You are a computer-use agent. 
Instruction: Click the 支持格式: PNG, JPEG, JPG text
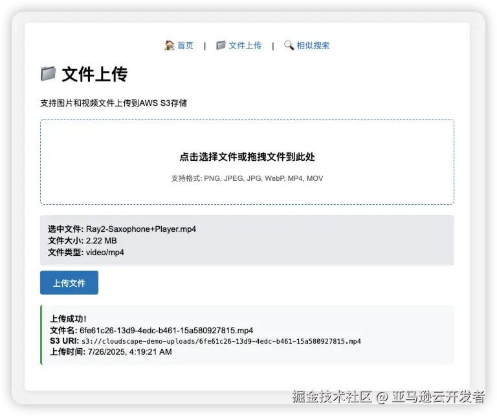tap(247, 178)
